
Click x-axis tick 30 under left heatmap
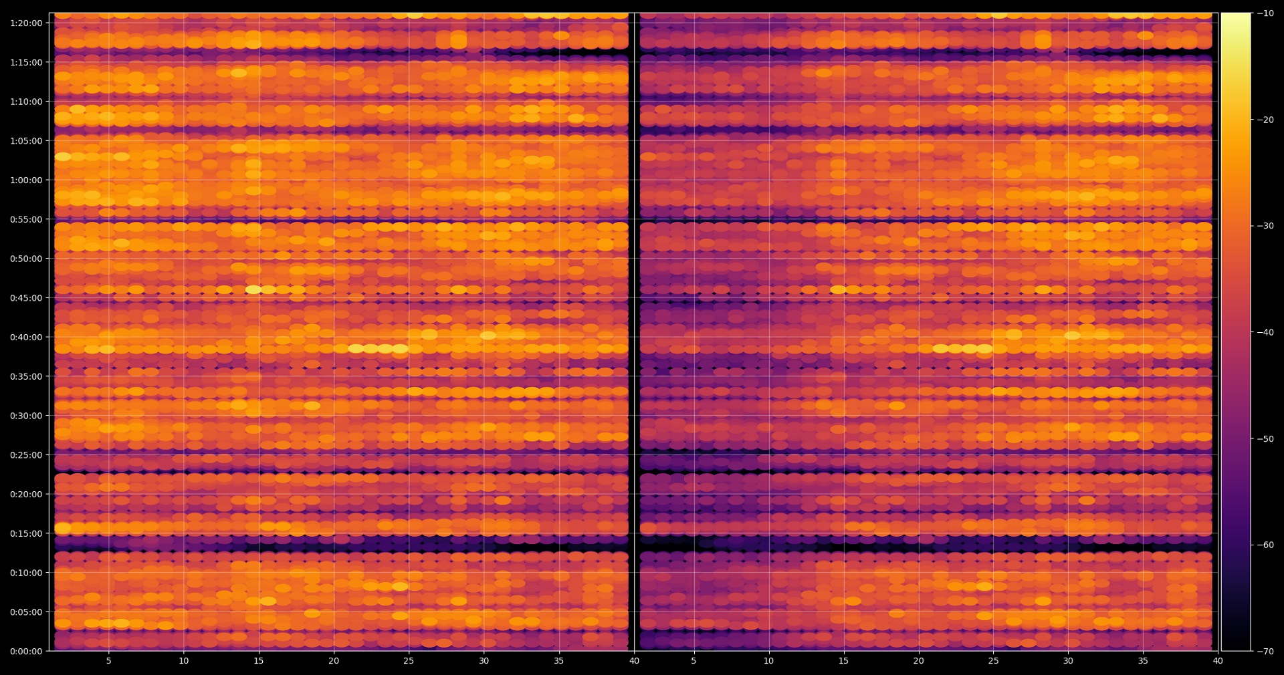click(484, 661)
